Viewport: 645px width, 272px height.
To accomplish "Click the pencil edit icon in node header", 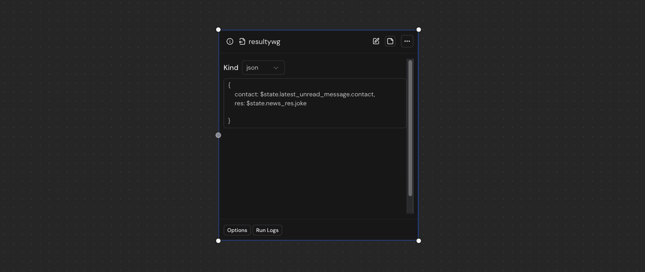I will tap(376, 41).
